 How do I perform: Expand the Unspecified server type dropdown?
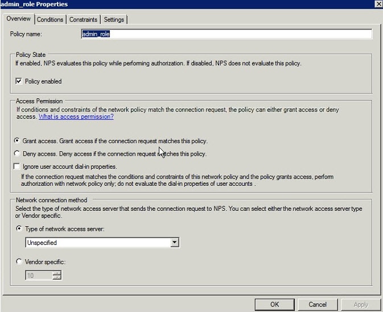click(x=174, y=243)
